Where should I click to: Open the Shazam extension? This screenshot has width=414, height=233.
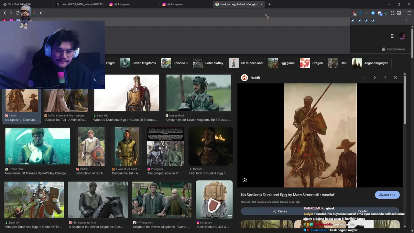373,13
